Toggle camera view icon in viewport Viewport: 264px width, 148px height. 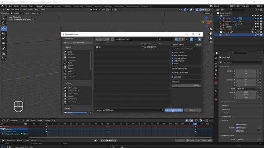point(210,37)
